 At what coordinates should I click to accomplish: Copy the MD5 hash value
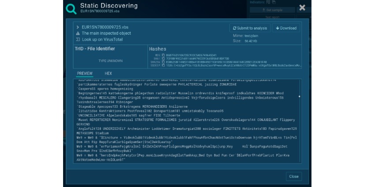pos(163,55)
